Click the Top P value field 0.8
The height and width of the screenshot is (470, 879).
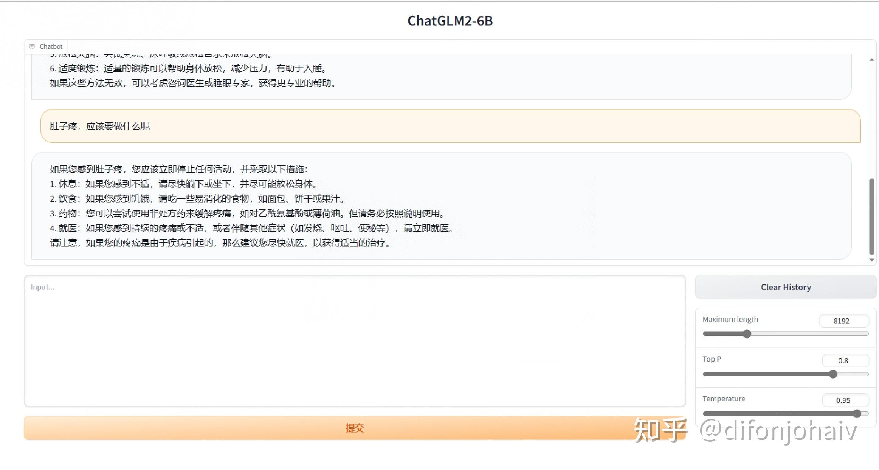tap(845, 360)
